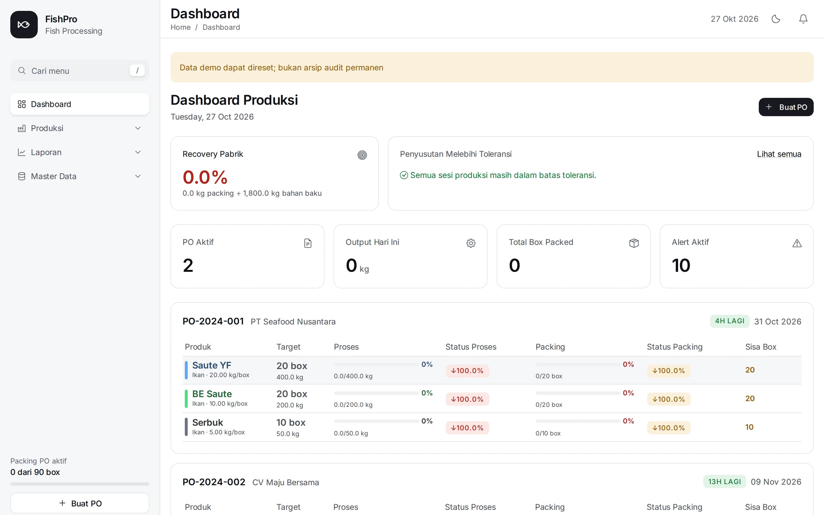This screenshot has height=515, width=824.
Task: Click the Saute YF Proses progress bar
Action: [x=376, y=365]
